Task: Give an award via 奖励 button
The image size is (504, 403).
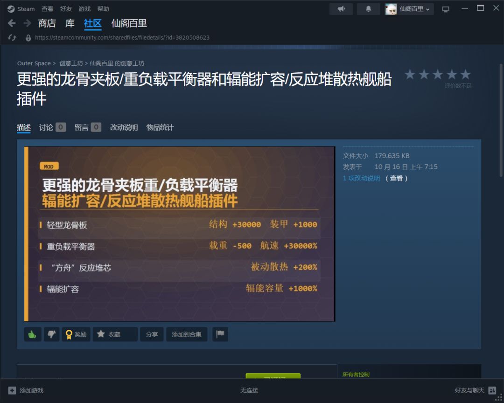Action: (x=76, y=334)
